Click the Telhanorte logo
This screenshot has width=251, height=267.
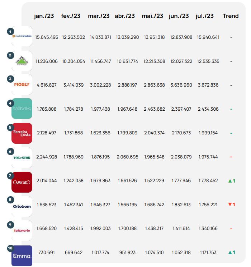(x=22, y=229)
